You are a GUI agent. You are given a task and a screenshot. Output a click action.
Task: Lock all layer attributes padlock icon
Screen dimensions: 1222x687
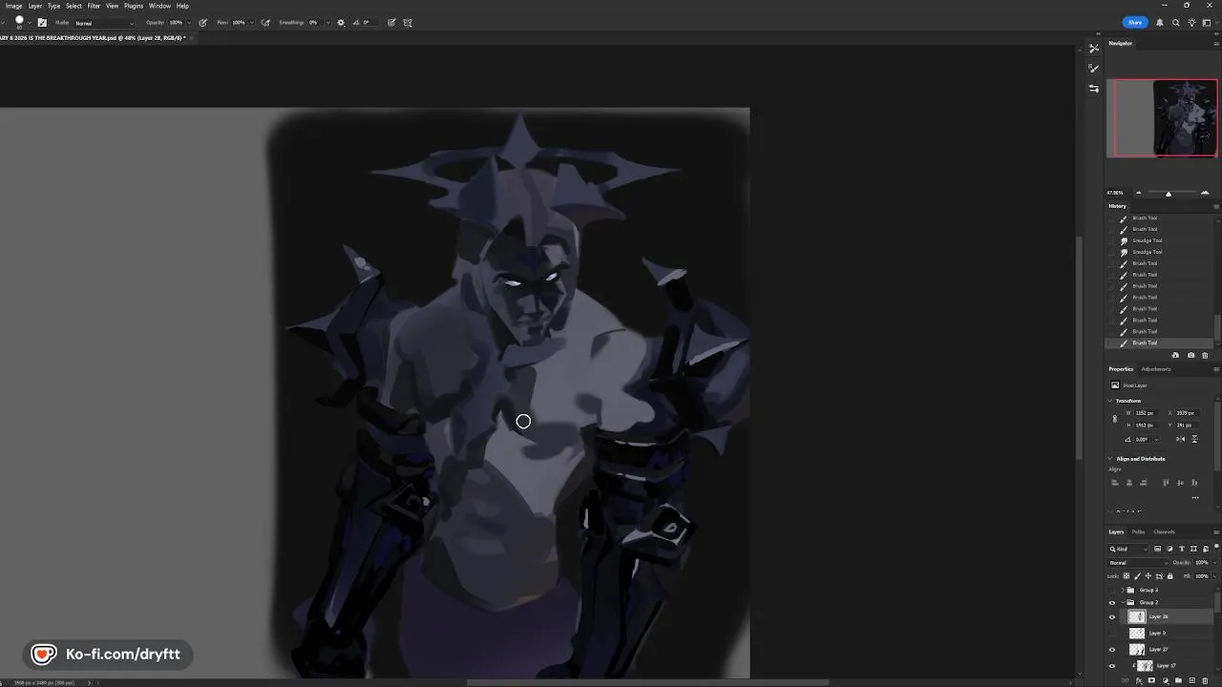(x=1169, y=576)
